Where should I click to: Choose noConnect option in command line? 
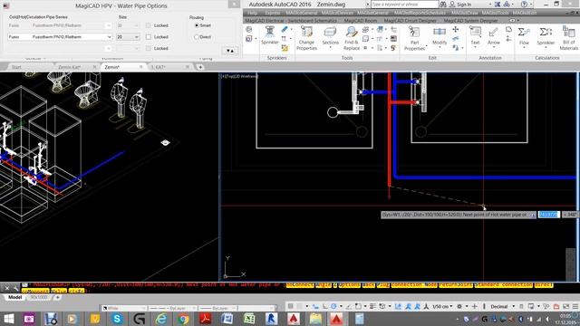(x=300, y=285)
